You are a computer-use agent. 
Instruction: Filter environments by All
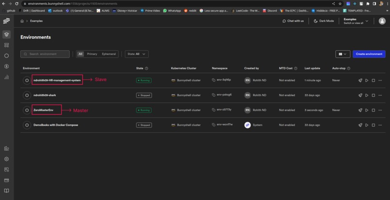pos(80,54)
